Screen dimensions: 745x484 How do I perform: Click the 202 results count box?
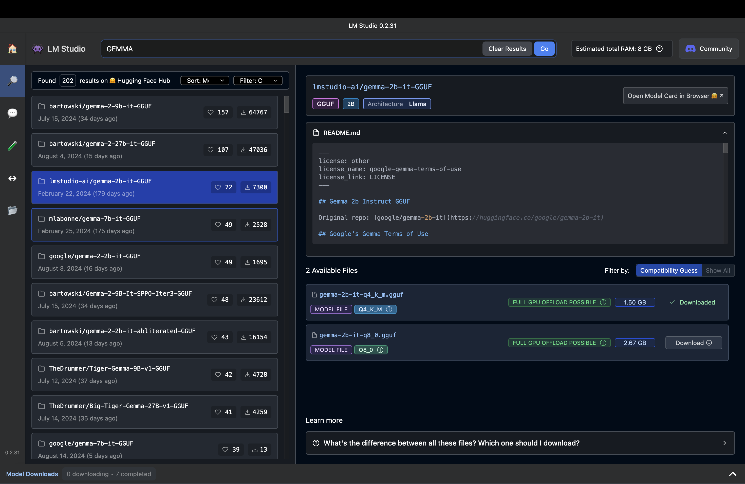(x=68, y=81)
